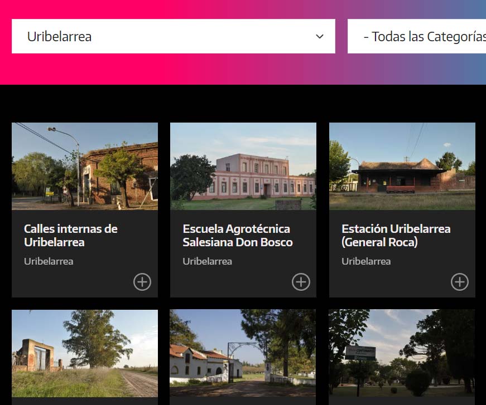
Task: Click Uribelarrea label under Escuela Agrotécnica
Action: coord(208,261)
